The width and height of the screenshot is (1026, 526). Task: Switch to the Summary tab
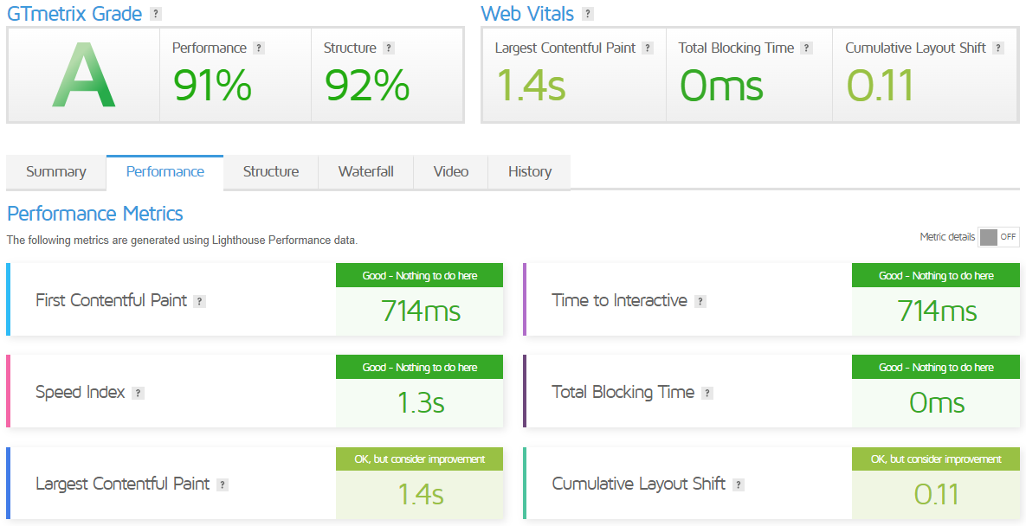click(x=56, y=172)
